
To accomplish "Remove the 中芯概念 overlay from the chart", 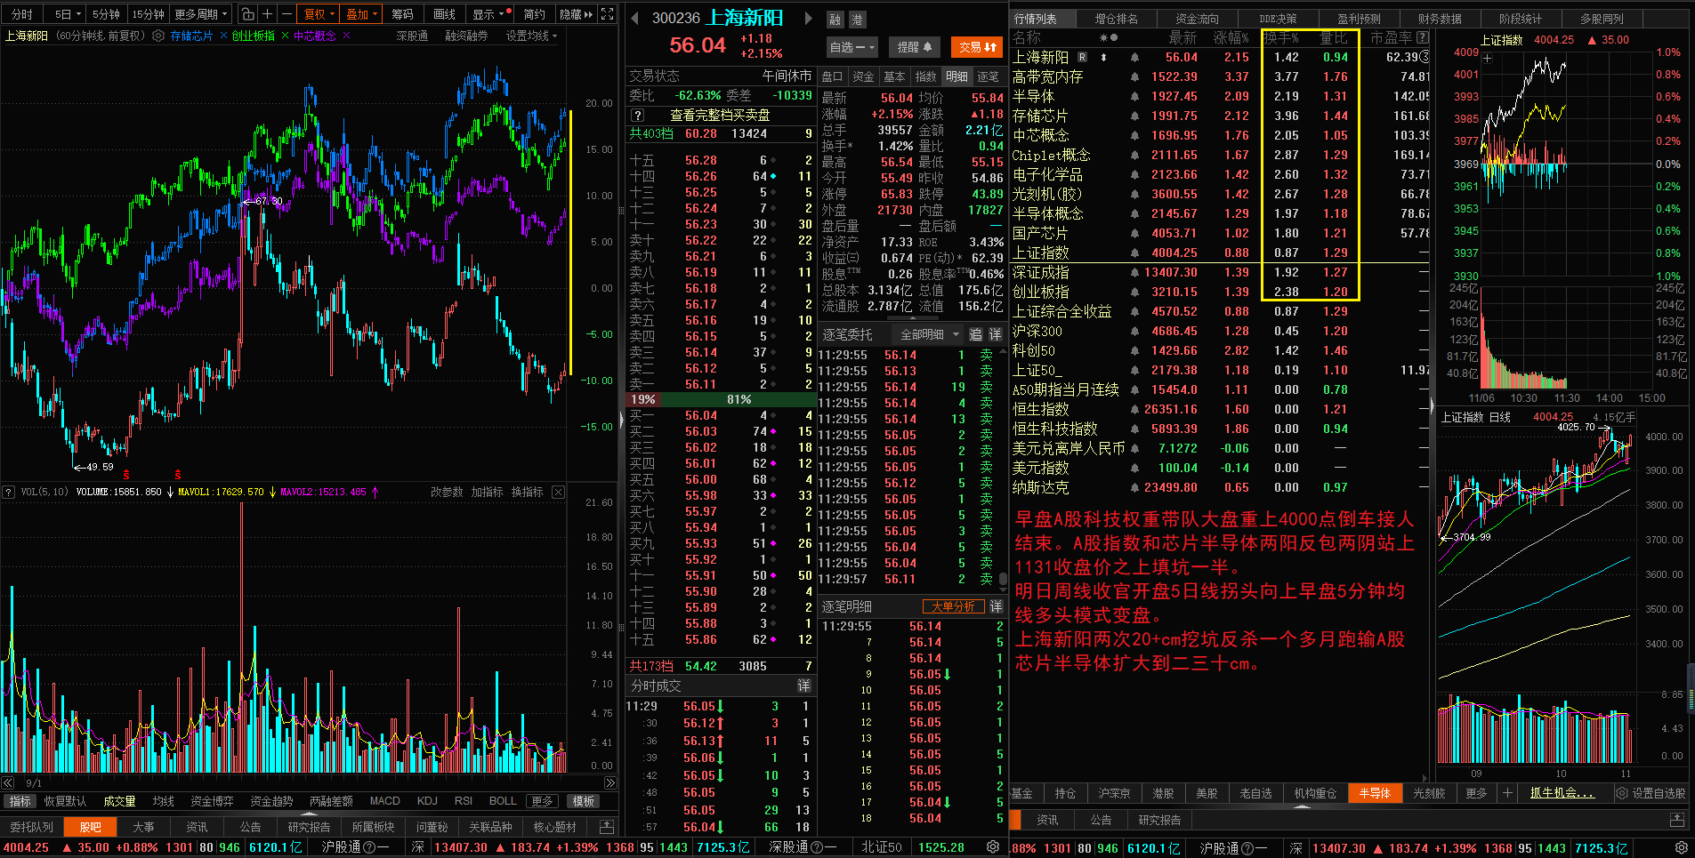I will click(346, 36).
